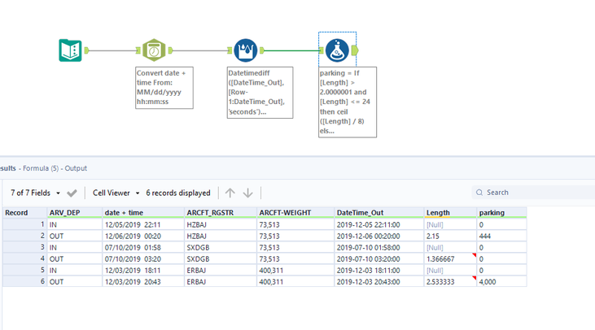The width and height of the screenshot is (595, 330).
Task: Click the search magnifier icon
Action: click(479, 193)
